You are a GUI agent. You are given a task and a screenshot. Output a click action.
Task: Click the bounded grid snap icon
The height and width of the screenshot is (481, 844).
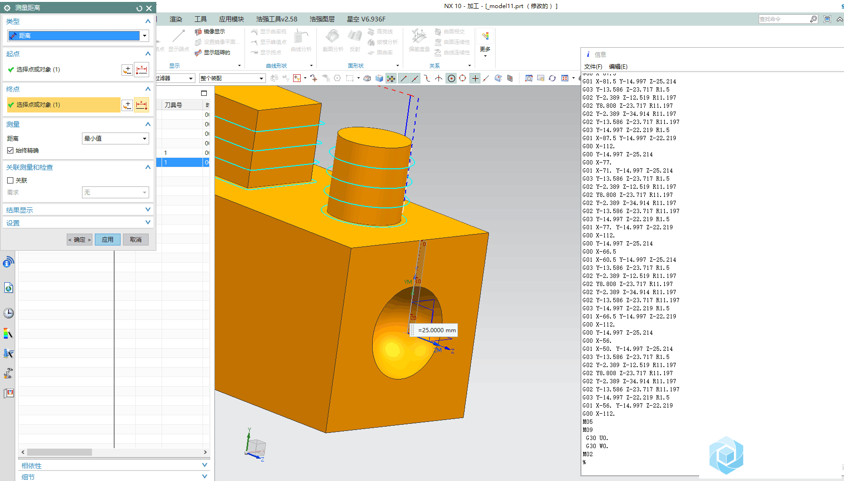[x=510, y=78]
